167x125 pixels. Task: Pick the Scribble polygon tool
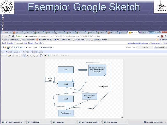click(37, 55)
